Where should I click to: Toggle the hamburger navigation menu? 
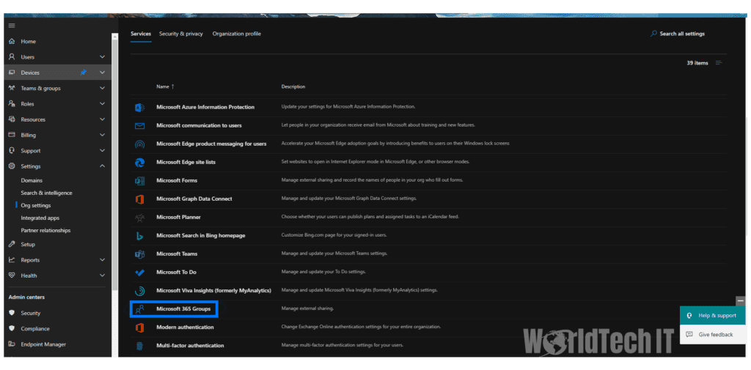(x=12, y=26)
